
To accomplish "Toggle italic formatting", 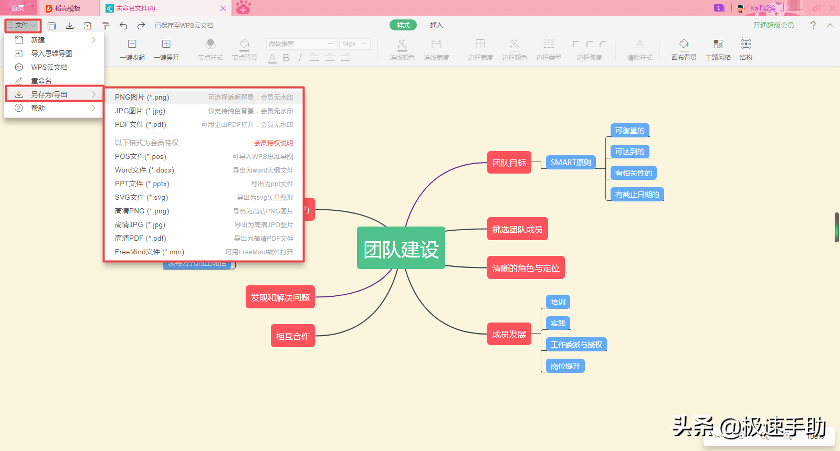I will click(x=300, y=58).
